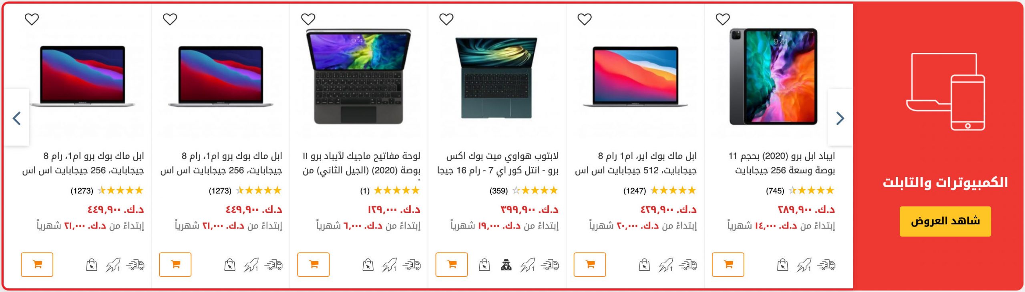Show previous products with left chevron arrow

pyautogui.click(x=17, y=118)
